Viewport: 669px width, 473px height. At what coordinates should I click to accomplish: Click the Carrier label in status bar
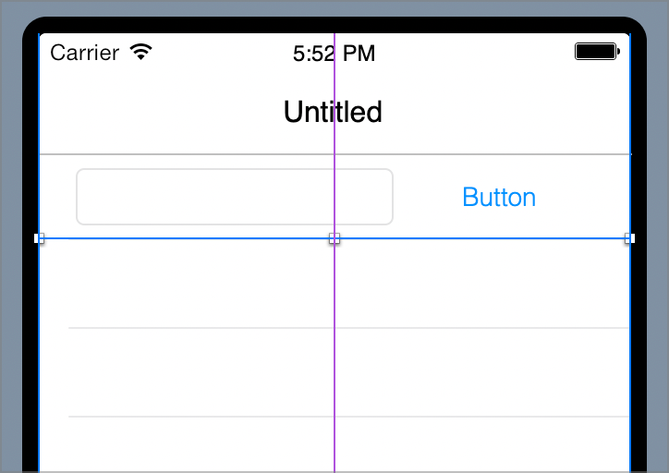(84, 53)
